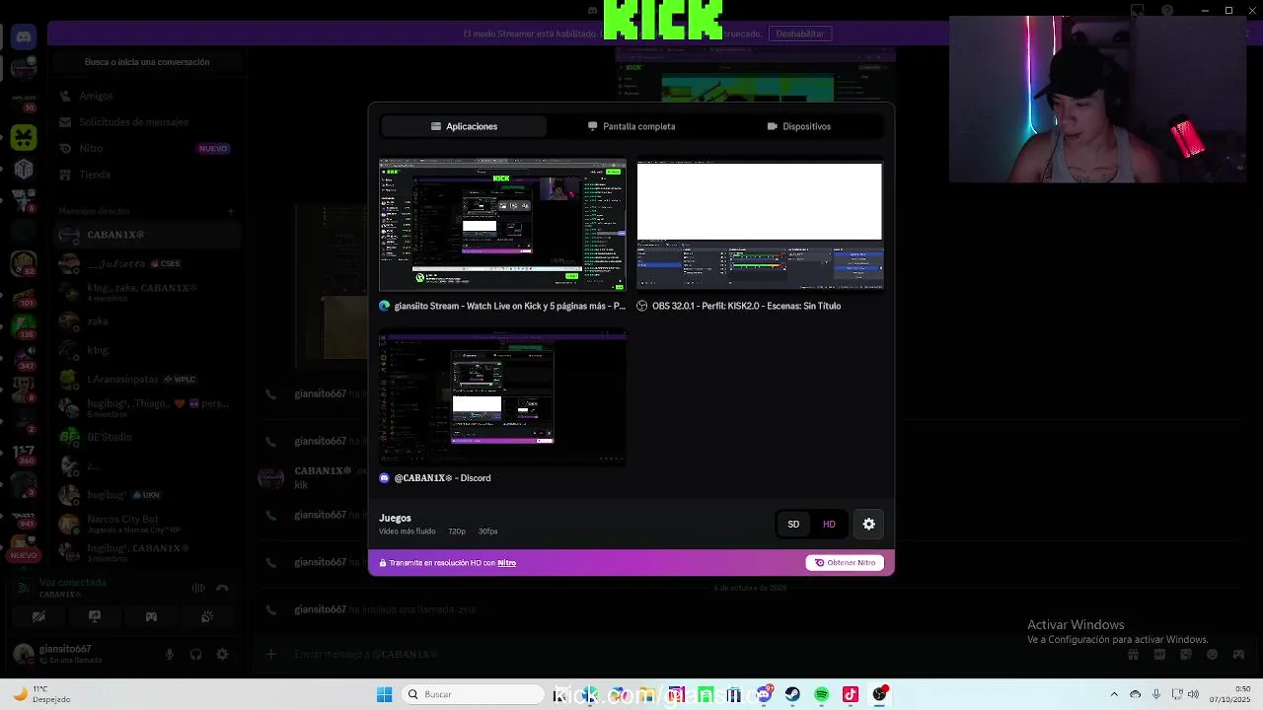Open Tienda in the sidebar
Viewport: 1263px width, 710px height.
[x=146, y=175]
